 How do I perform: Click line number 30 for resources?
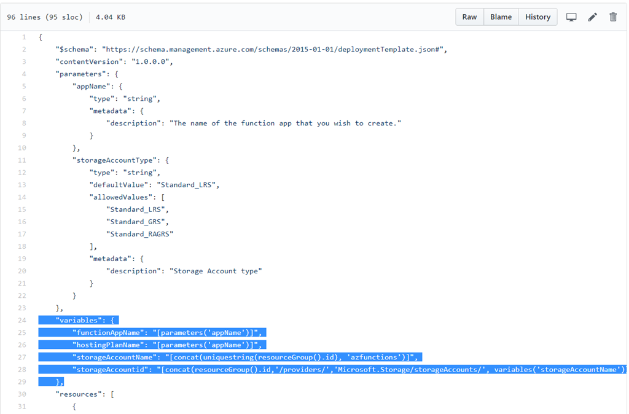(22, 394)
